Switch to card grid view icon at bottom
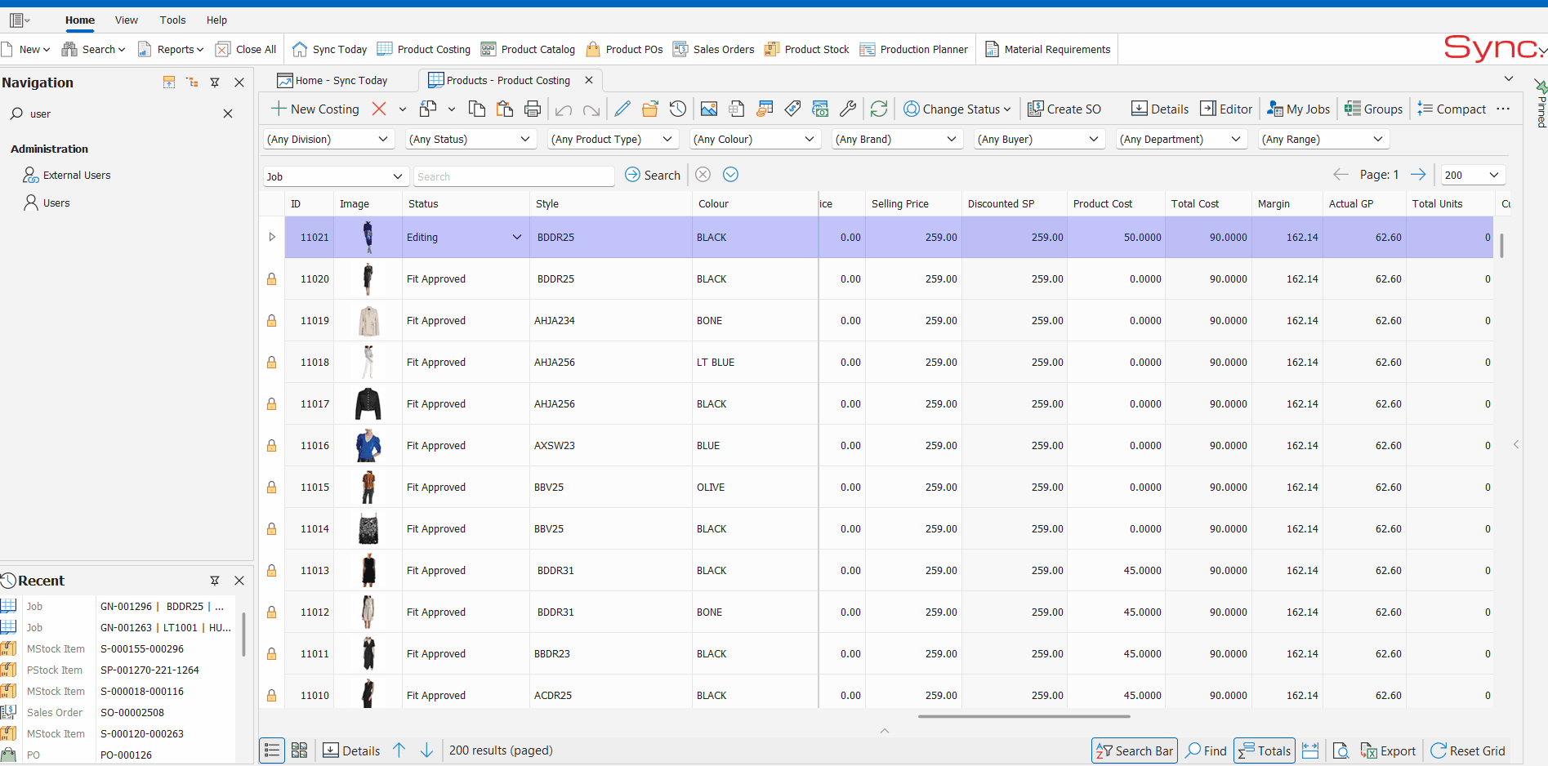This screenshot has width=1548, height=766. [x=299, y=750]
